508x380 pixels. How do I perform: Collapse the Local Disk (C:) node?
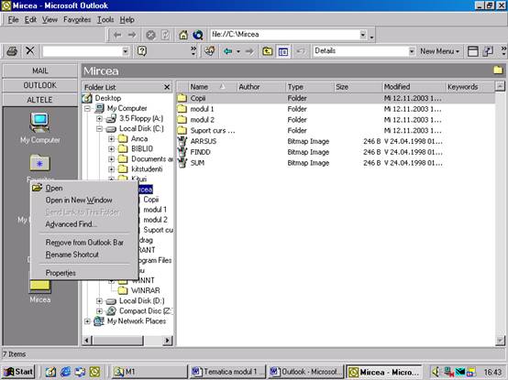click(x=99, y=129)
